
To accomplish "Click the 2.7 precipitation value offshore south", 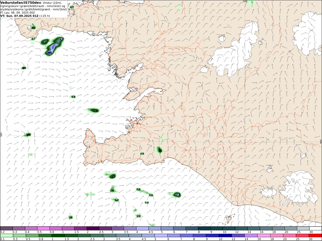I will click(113, 177).
